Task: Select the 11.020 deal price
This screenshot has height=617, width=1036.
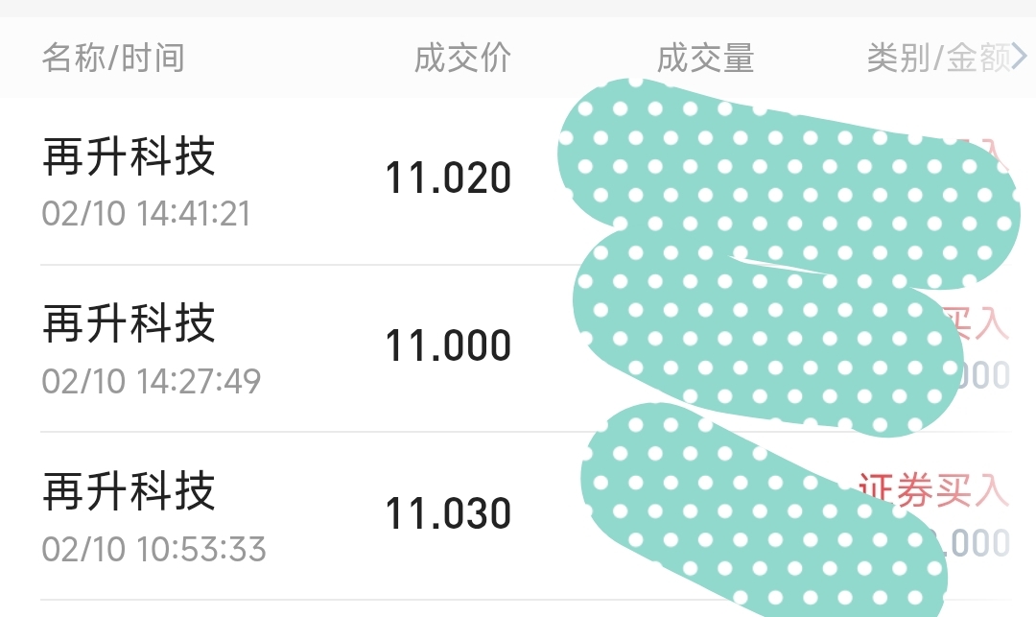Action: [x=448, y=178]
